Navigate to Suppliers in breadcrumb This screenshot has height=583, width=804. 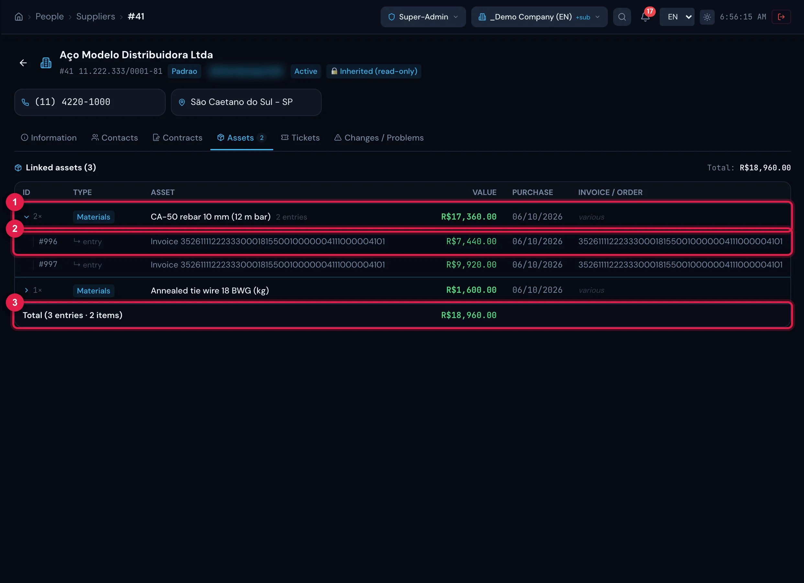[x=96, y=17]
